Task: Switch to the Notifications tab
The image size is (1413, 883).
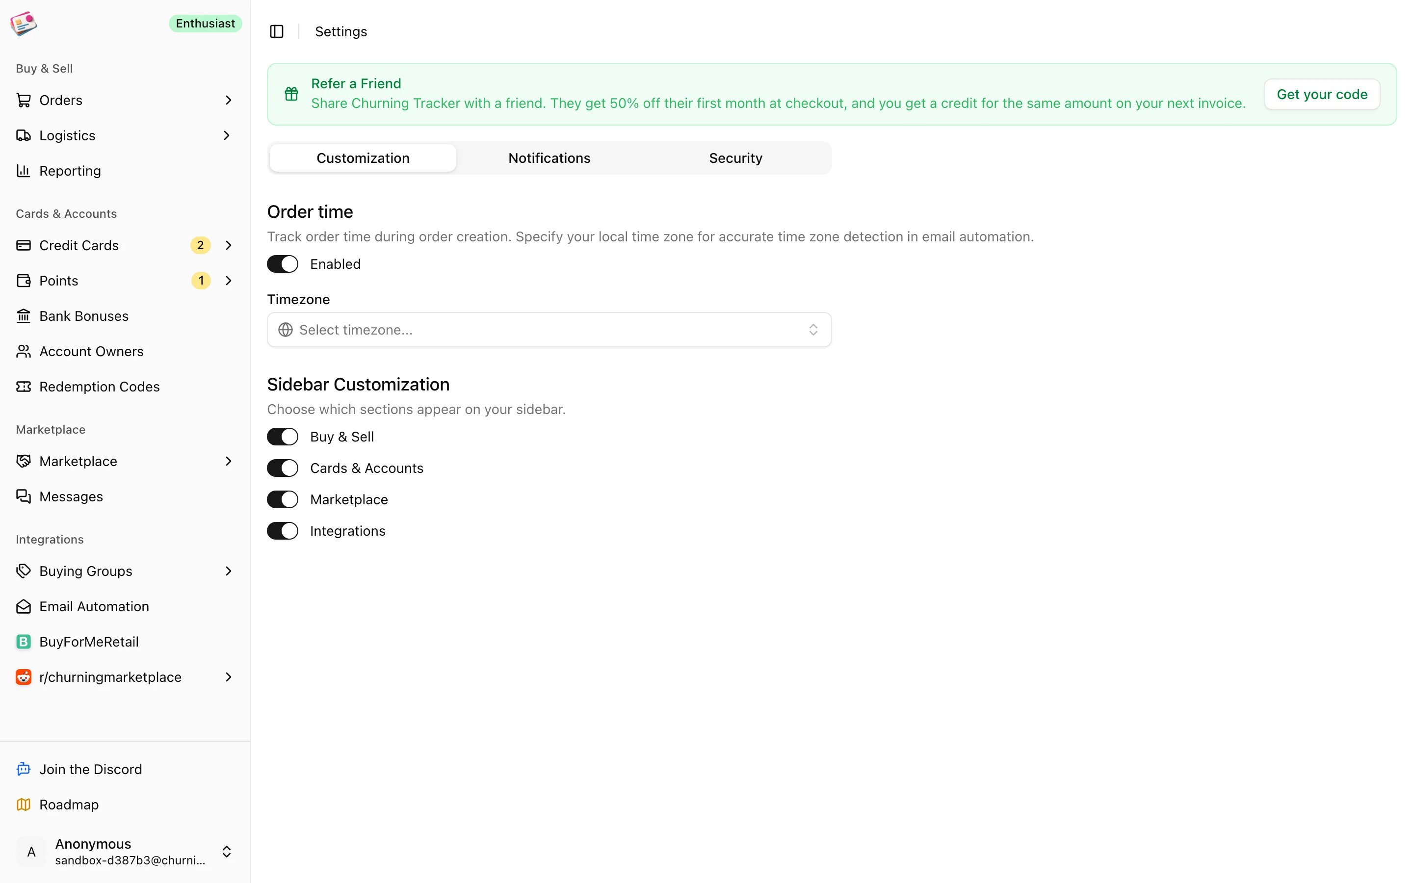Action: pos(549,158)
